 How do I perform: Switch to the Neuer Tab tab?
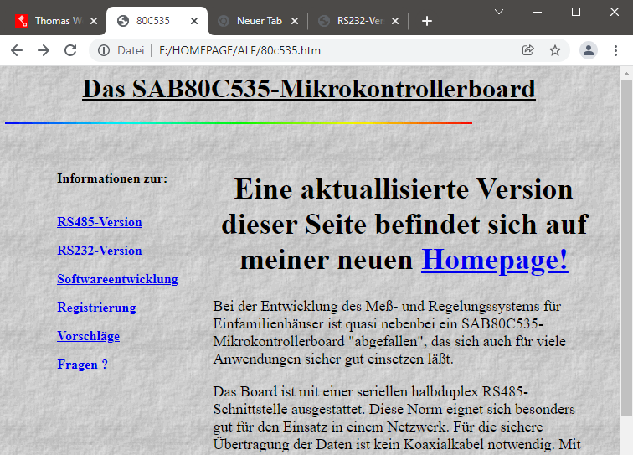[x=250, y=21]
